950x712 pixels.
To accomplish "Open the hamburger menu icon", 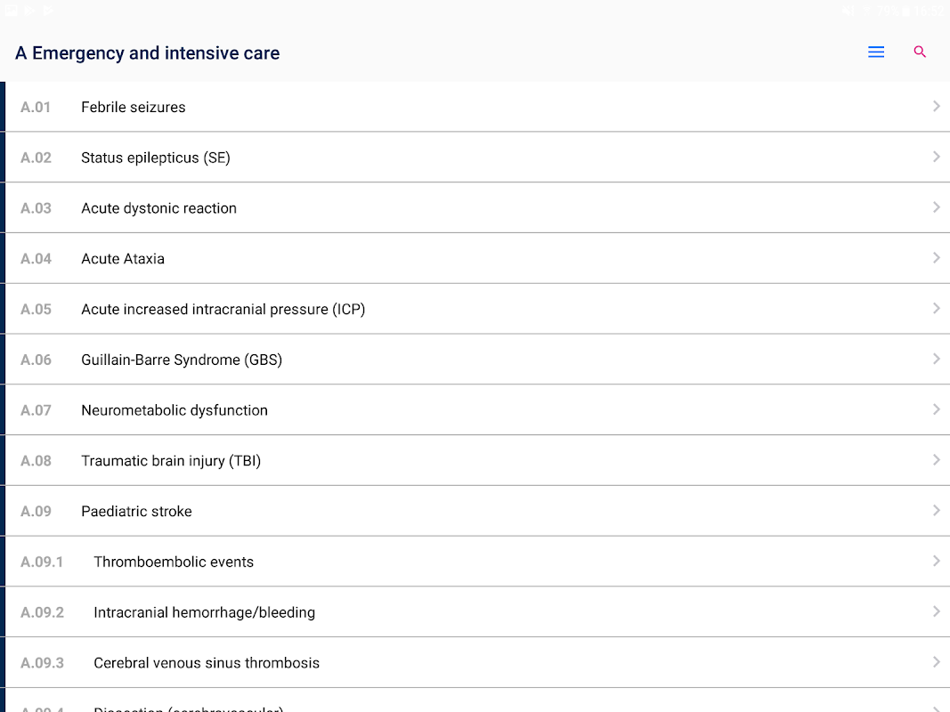I will 876,53.
